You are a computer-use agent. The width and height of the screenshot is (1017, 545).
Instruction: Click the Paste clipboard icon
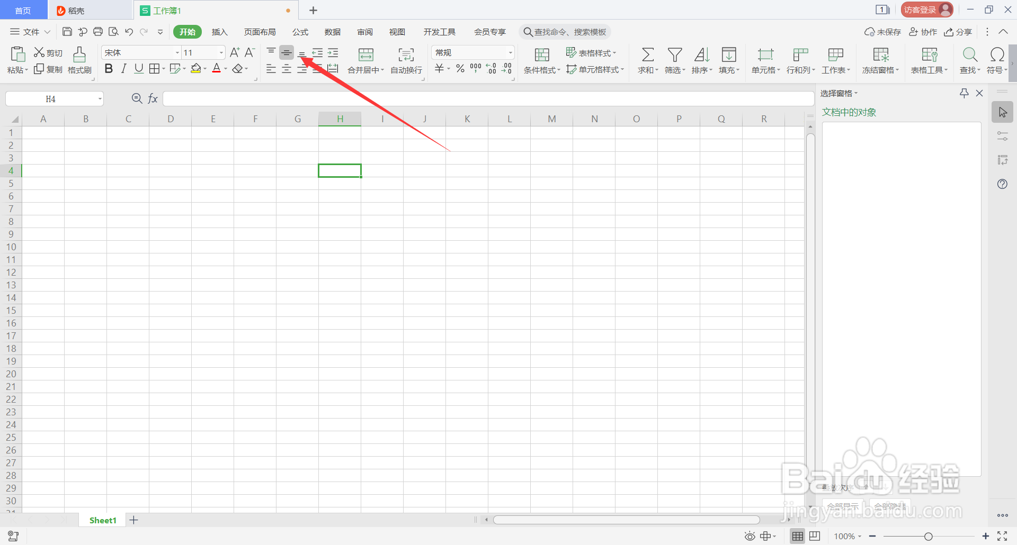click(x=18, y=54)
